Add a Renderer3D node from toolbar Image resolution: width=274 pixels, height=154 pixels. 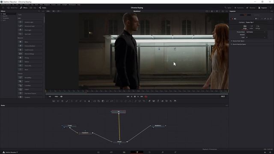175,101
